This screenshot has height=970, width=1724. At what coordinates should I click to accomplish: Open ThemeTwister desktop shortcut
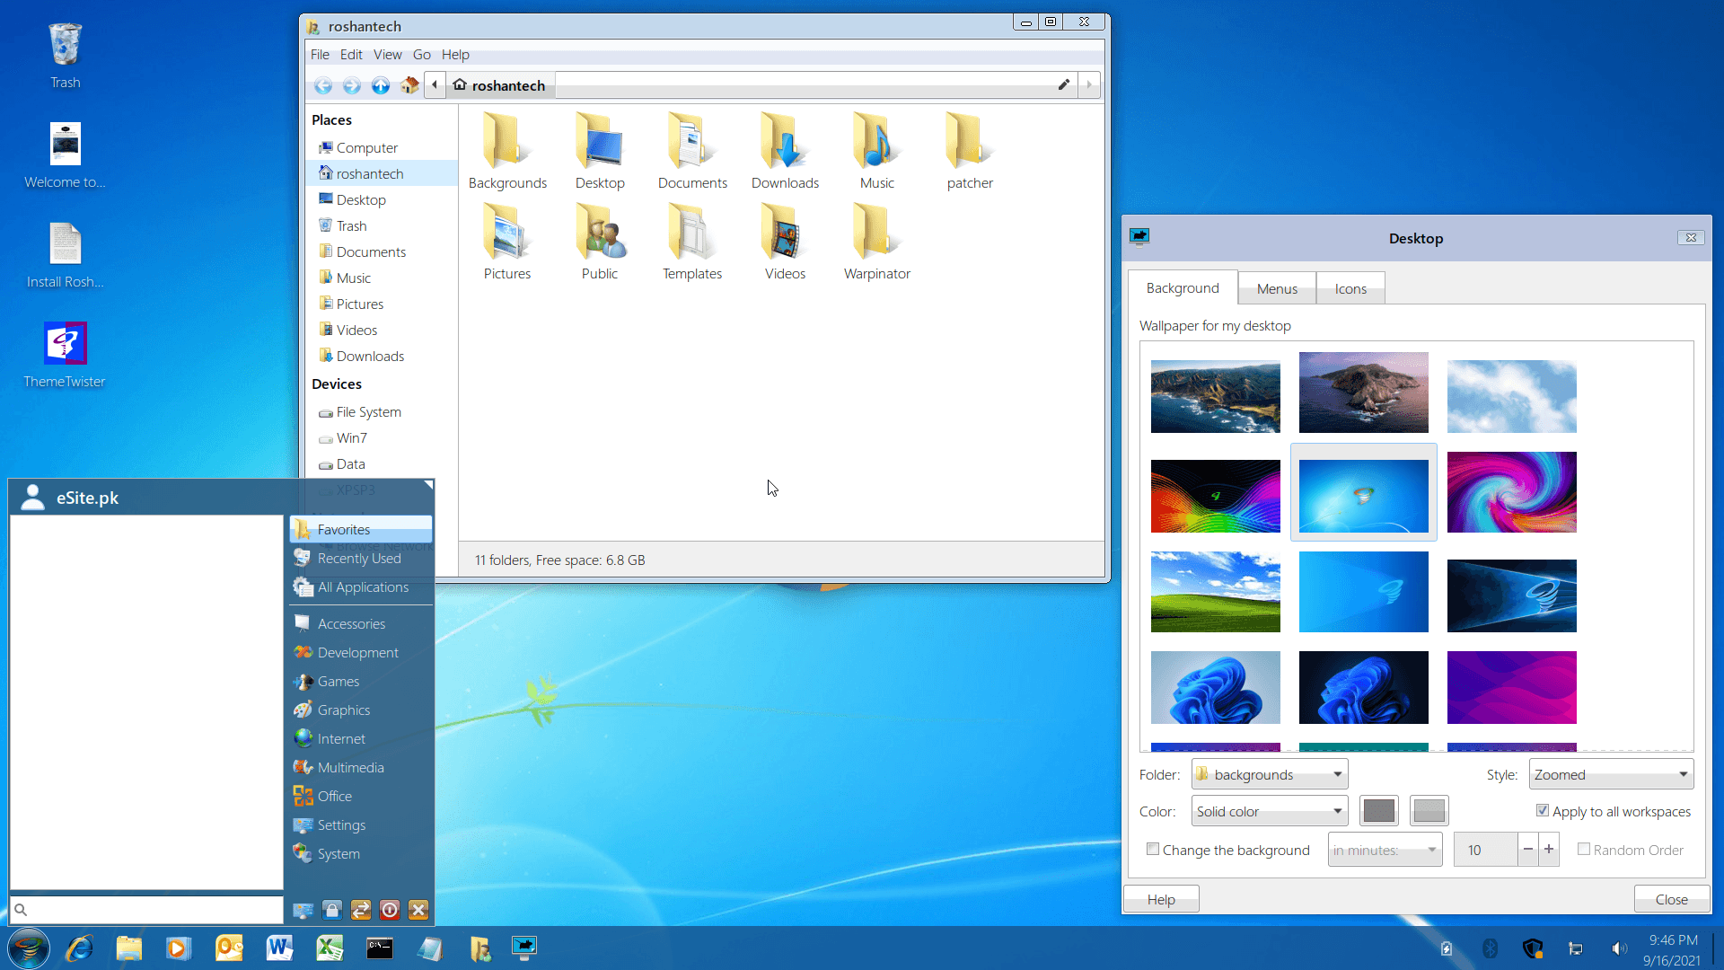click(65, 355)
